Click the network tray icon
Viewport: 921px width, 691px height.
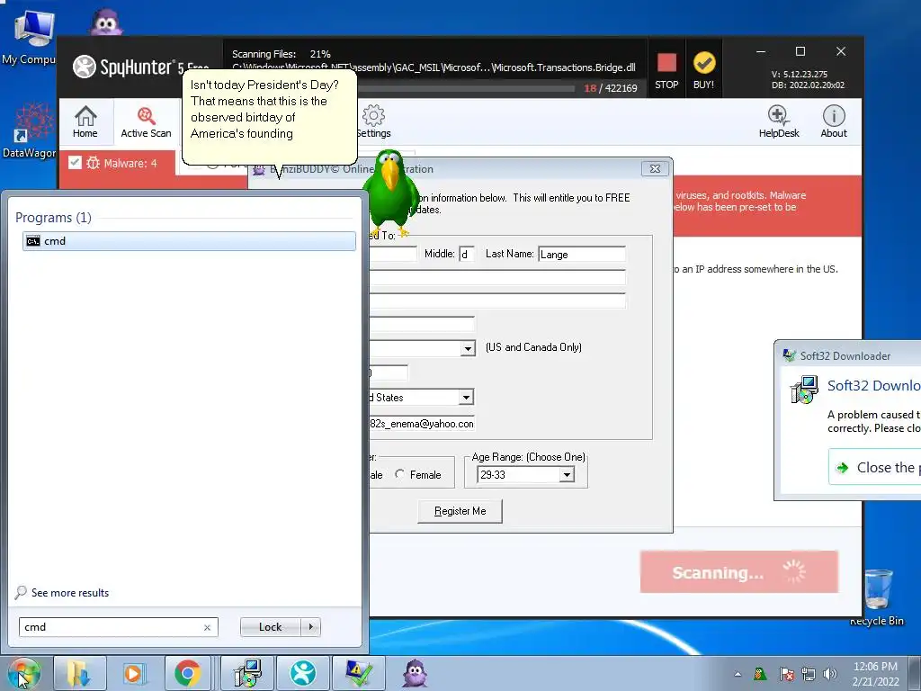[x=809, y=674]
